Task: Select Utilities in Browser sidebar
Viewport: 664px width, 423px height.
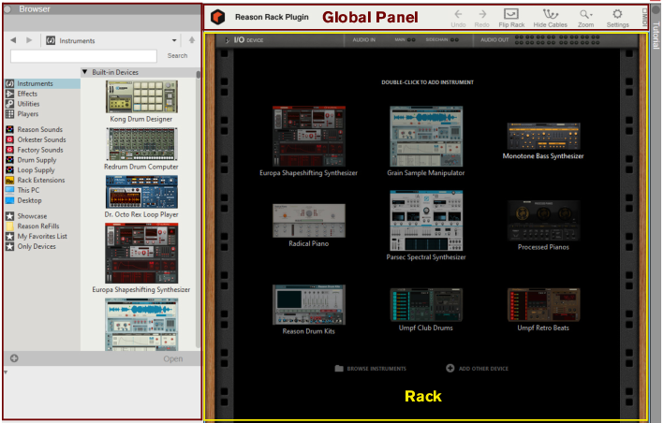Action: pos(28,104)
